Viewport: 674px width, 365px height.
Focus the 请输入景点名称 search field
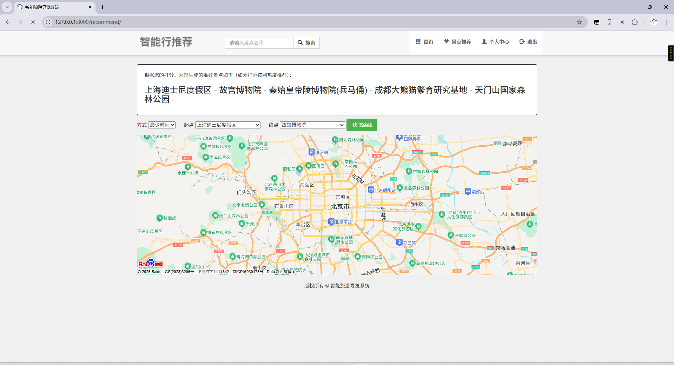259,43
